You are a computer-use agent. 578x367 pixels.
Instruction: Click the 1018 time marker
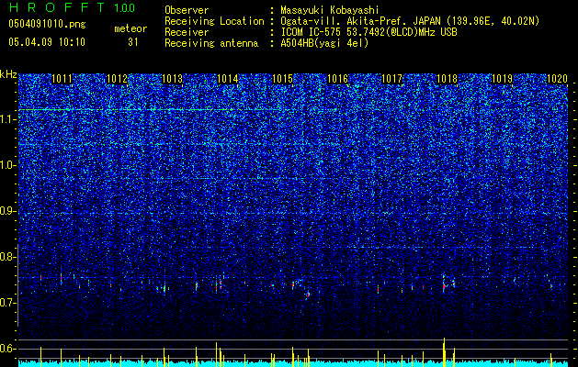tap(448, 79)
